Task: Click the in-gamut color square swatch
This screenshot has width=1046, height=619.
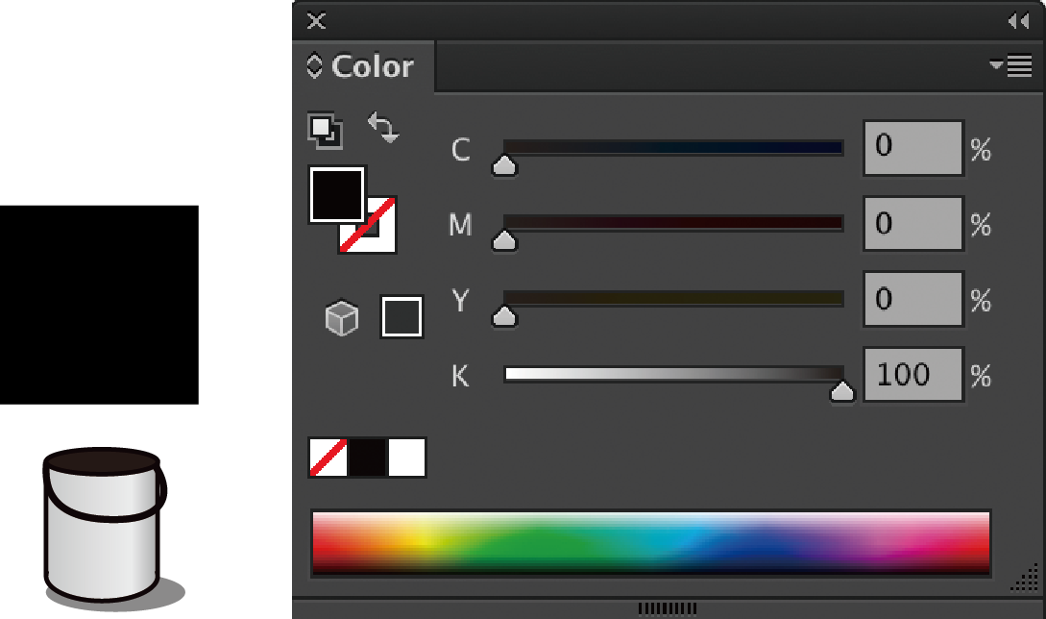Action: coord(401,317)
